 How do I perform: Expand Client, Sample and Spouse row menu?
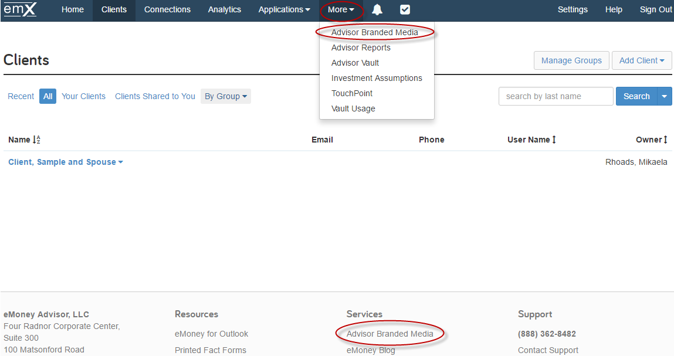coord(66,162)
